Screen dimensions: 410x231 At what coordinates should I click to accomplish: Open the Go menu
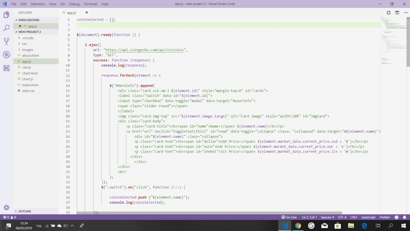63,4
